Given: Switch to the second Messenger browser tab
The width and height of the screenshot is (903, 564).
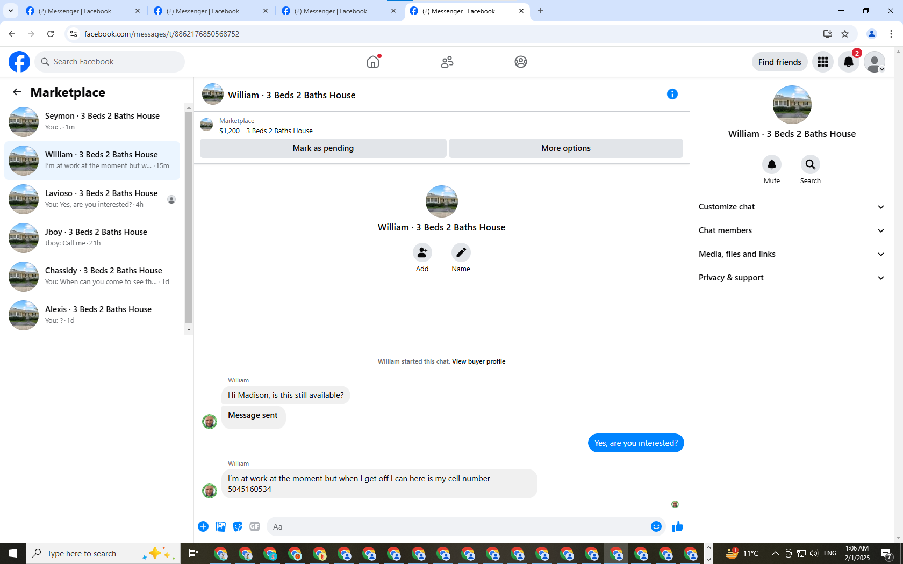Looking at the screenshot, I should [210, 11].
